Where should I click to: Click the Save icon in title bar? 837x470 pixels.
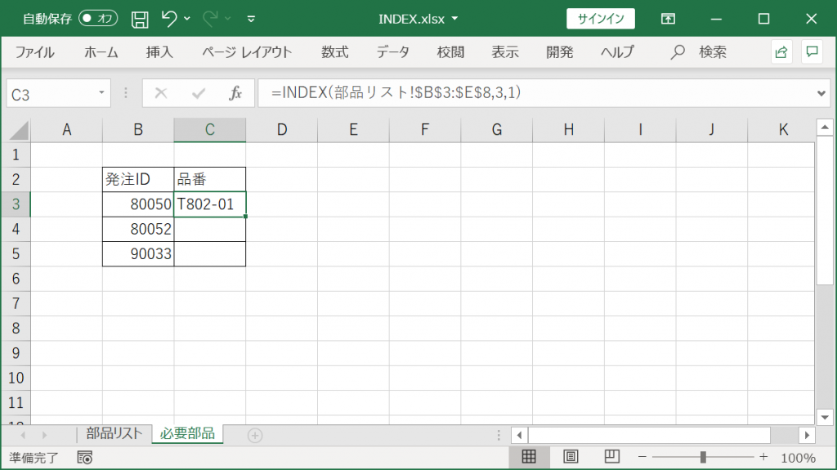(140, 20)
